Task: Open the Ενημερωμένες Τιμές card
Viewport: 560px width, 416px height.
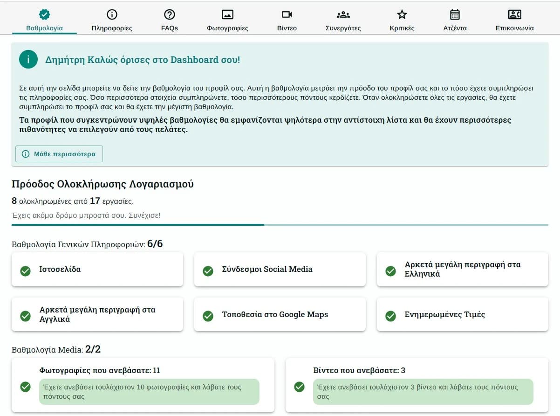Action: click(x=463, y=315)
